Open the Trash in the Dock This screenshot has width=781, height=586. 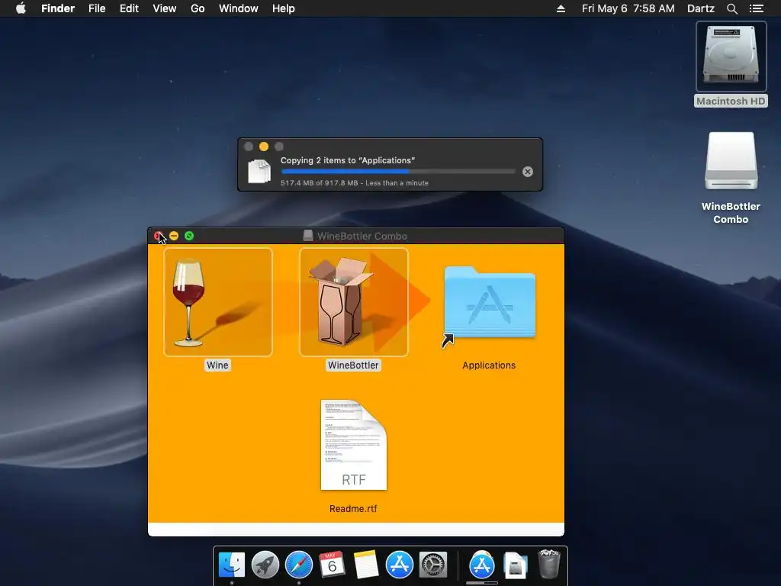pyautogui.click(x=549, y=564)
